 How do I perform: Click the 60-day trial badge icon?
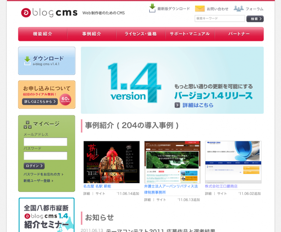click(65, 98)
